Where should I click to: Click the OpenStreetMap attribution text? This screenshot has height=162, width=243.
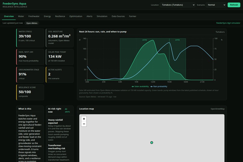[x=218, y=109]
